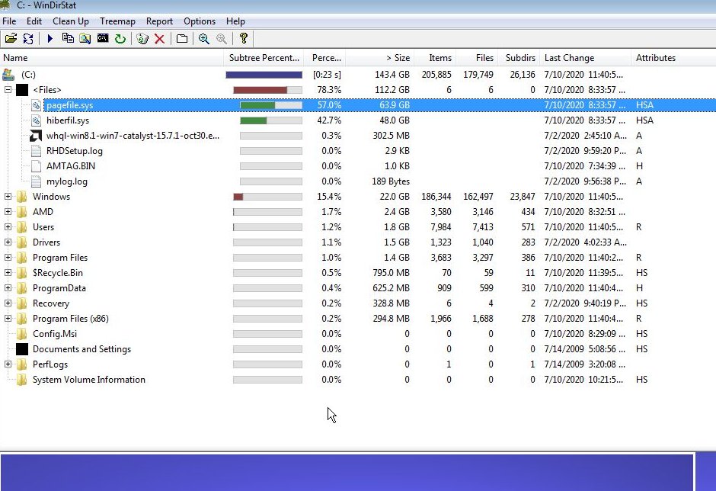716x491 pixels.
Task: Expand the ProgramData folder node
Action: click(x=8, y=288)
